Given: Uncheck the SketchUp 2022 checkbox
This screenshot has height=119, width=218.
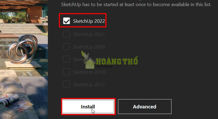Looking at the screenshot, I should point(66,21).
